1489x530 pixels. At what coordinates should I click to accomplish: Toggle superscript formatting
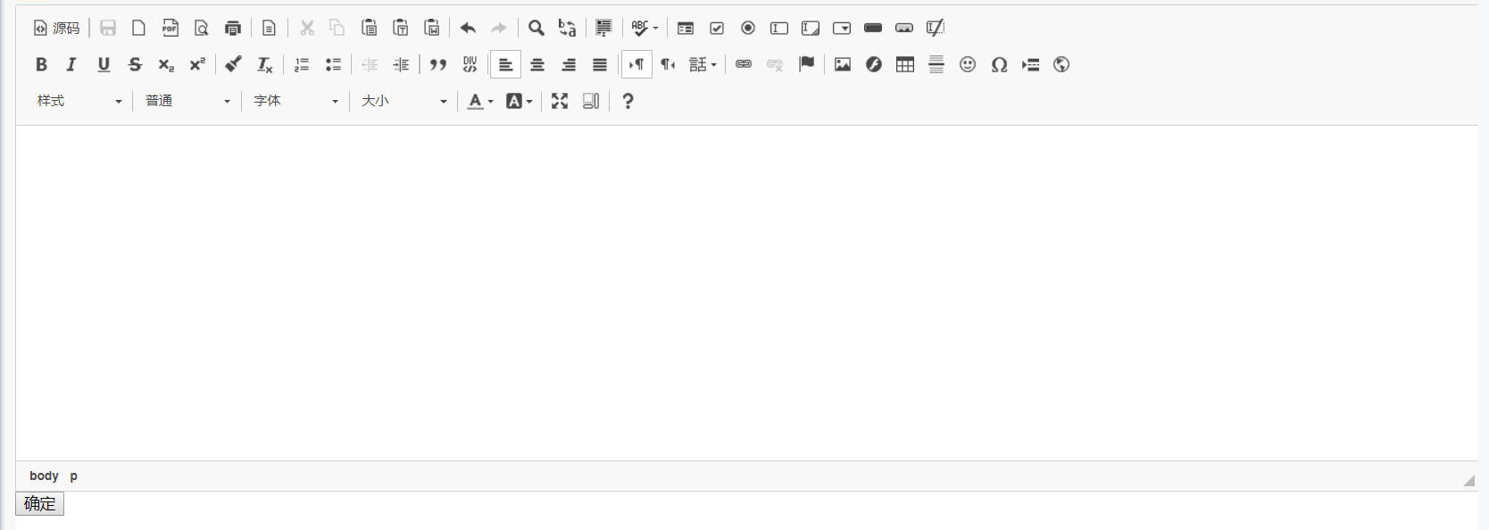click(x=197, y=65)
